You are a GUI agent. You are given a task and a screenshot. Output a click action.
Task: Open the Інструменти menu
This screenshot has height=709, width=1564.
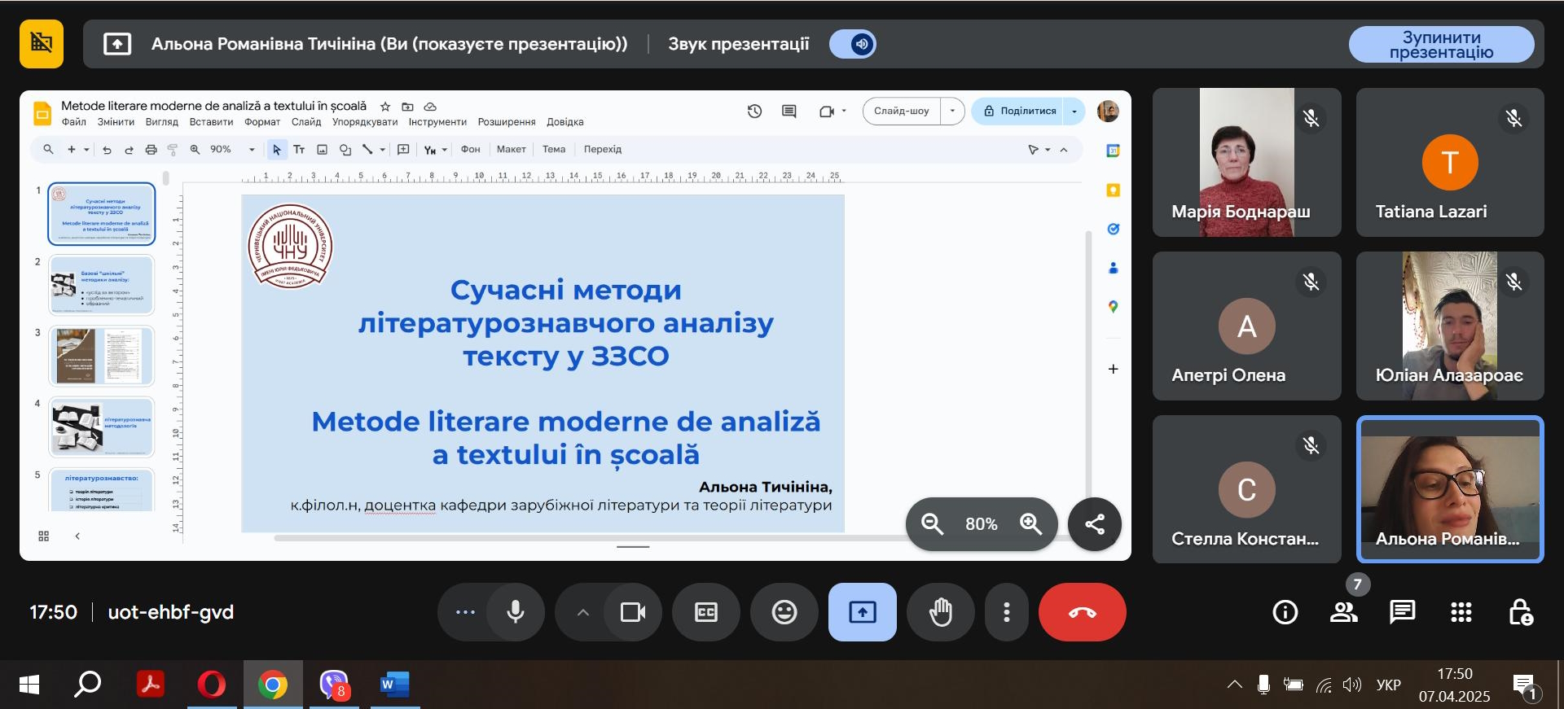437,122
